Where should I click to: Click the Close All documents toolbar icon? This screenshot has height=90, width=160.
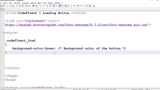10,6
